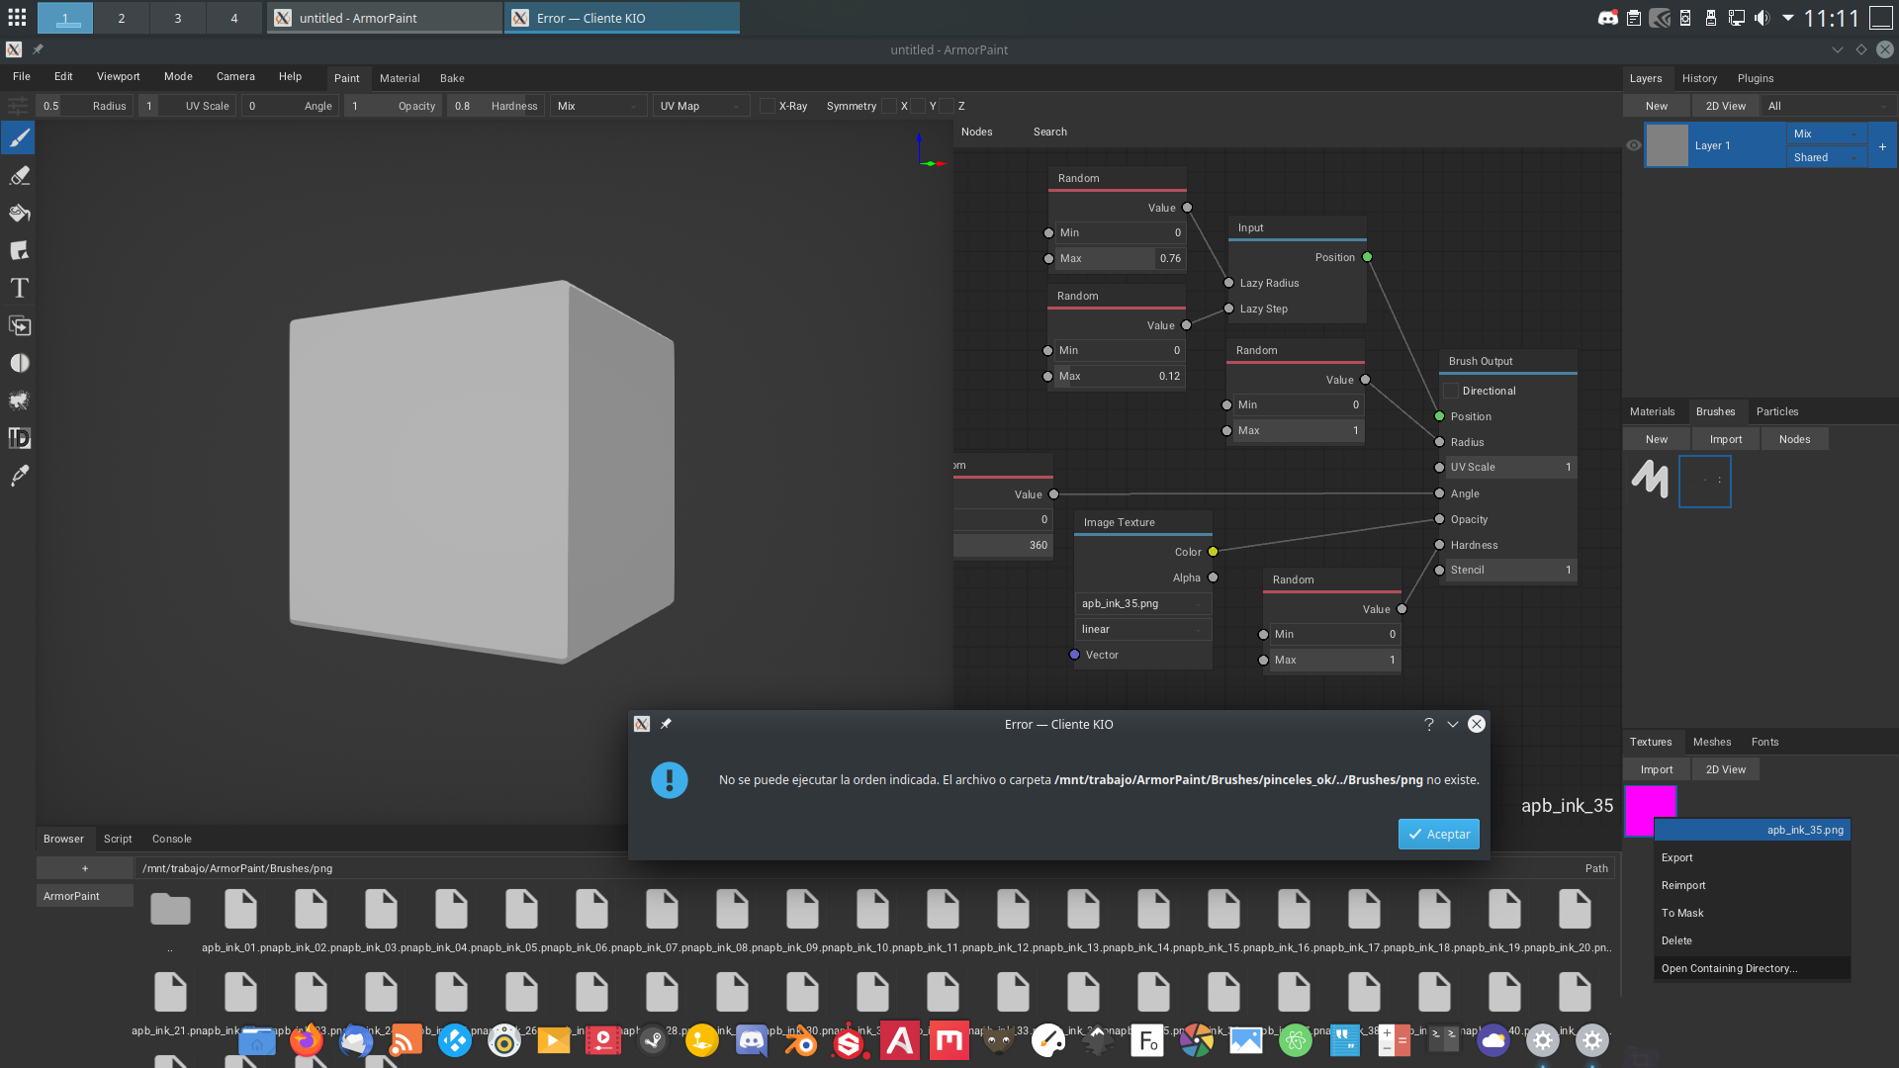Expand the system tray arrow
1899x1068 pixels.
[1787, 18]
